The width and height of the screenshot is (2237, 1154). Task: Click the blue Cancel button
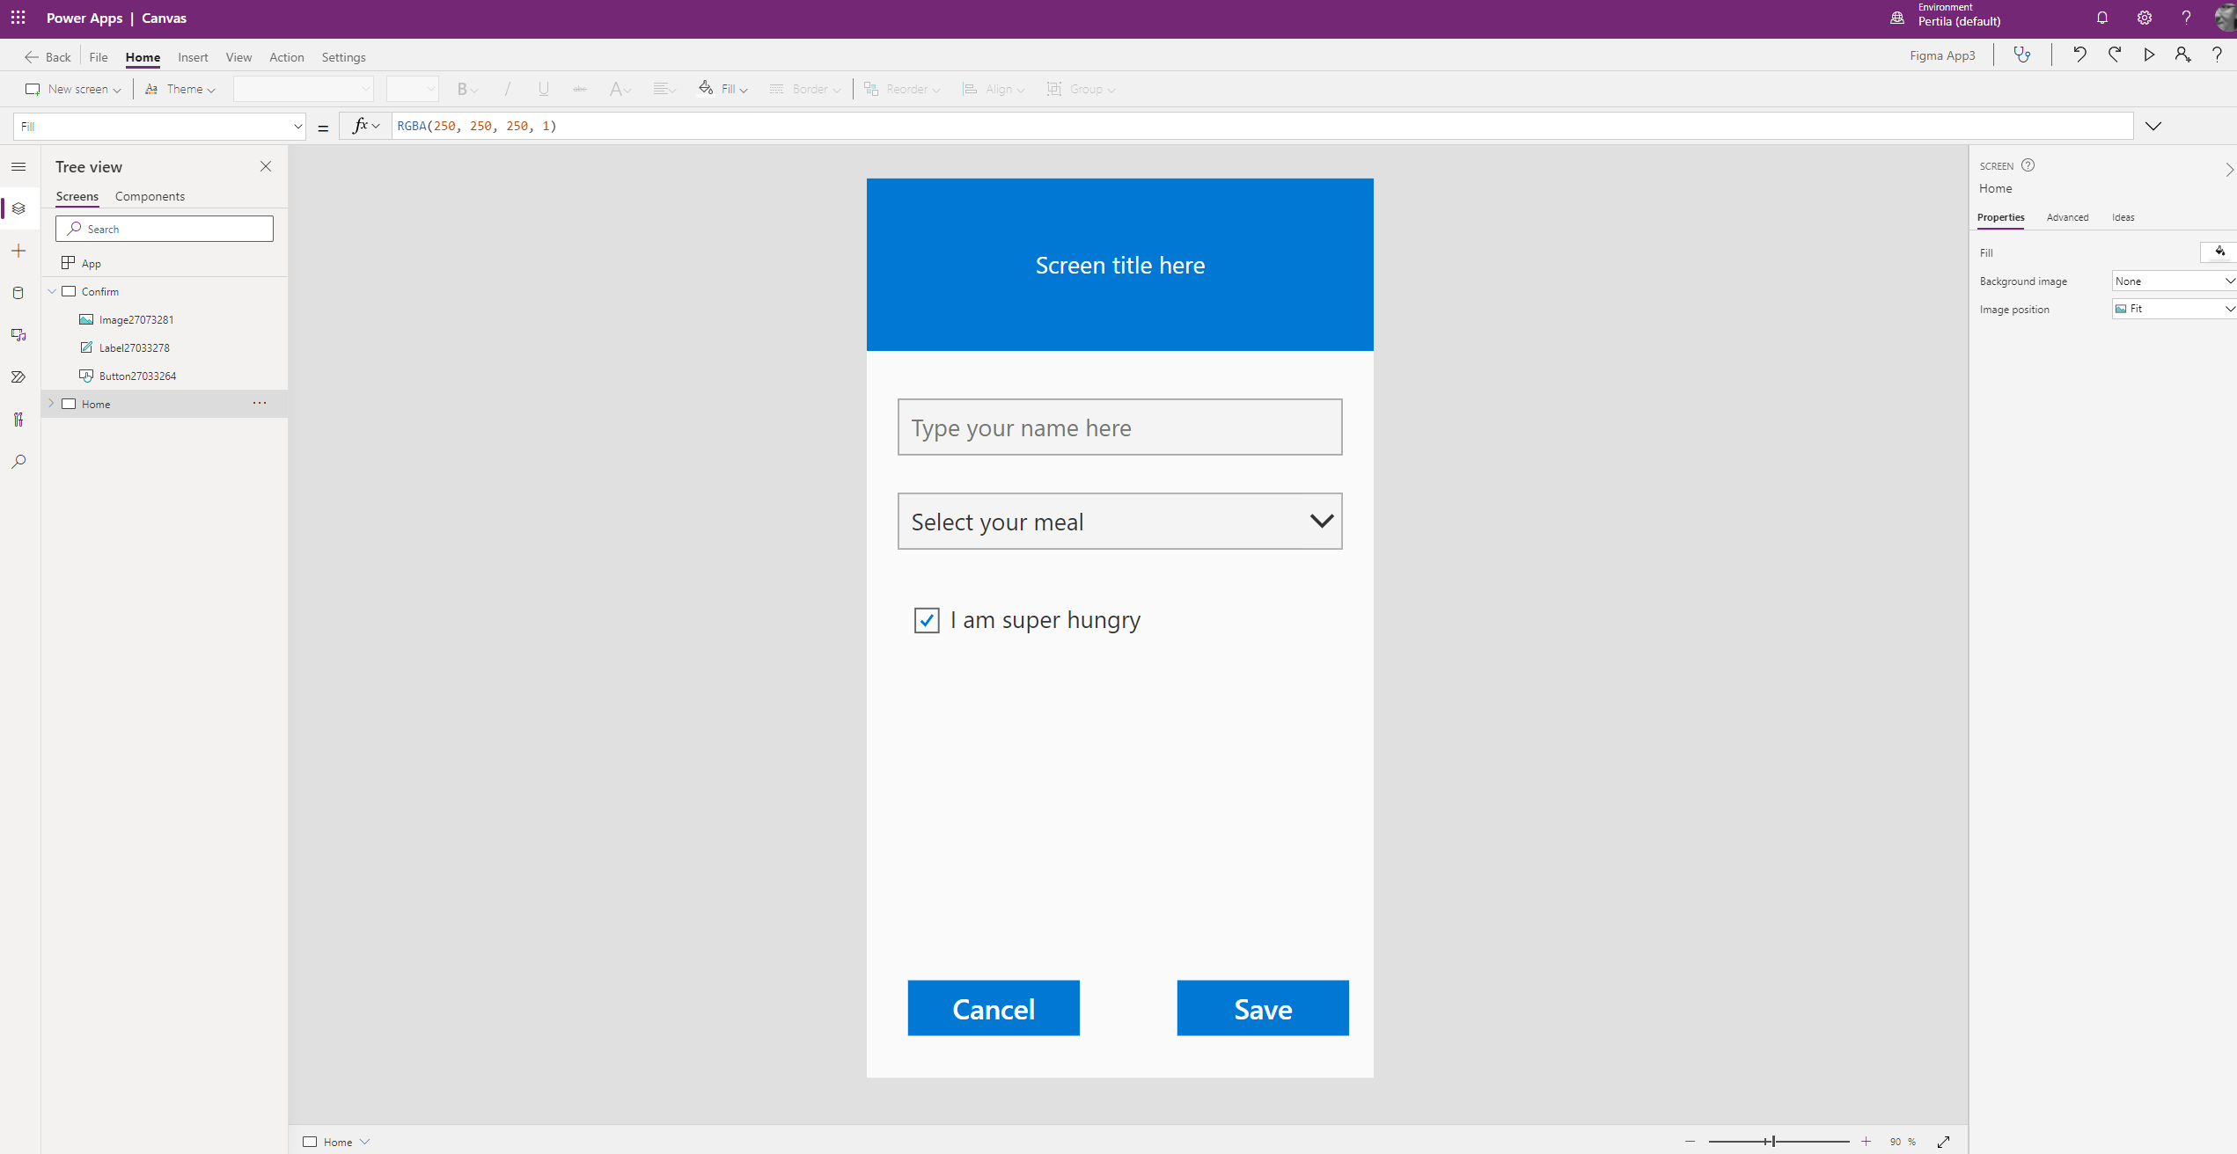click(993, 1008)
